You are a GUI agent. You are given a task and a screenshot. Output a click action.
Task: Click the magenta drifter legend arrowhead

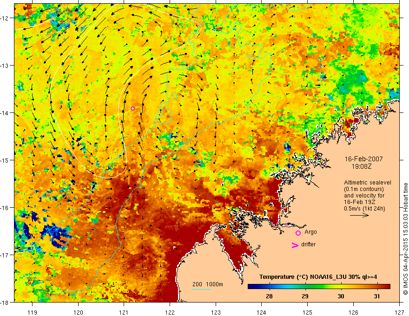[295, 245]
